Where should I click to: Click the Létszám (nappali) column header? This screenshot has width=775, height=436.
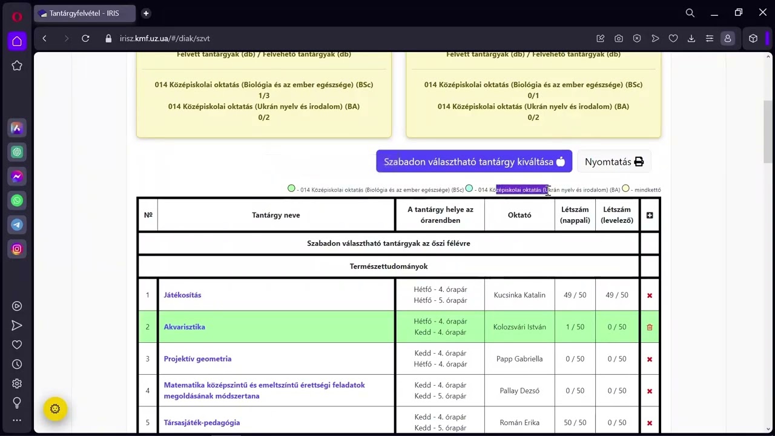[x=575, y=215]
